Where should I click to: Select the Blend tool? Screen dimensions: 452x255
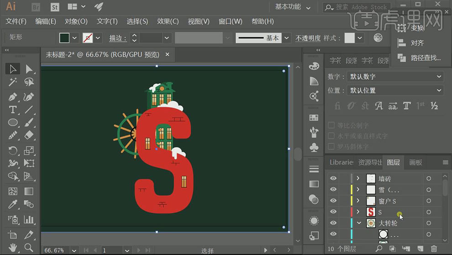click(29, 204)
